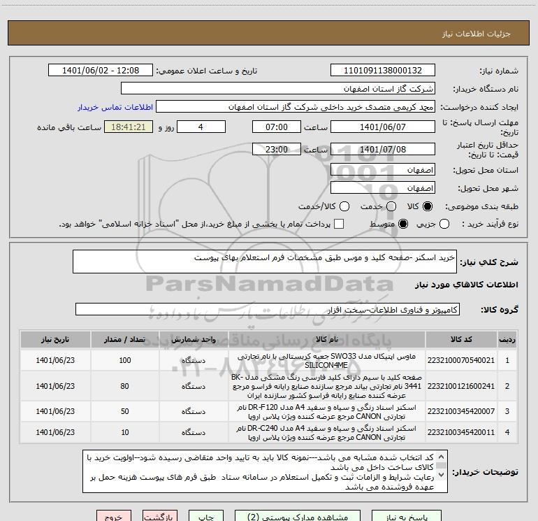Click the DR-F120 CANON scanner item name
Viewport: 538px width, 521px height.
326,411
